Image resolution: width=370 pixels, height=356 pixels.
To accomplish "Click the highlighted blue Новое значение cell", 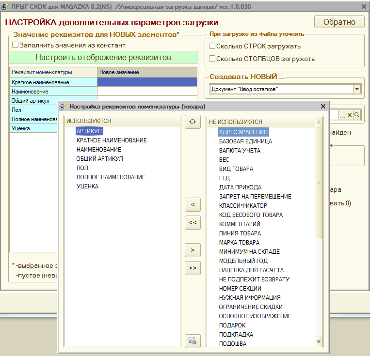I will tap(147, 82).
